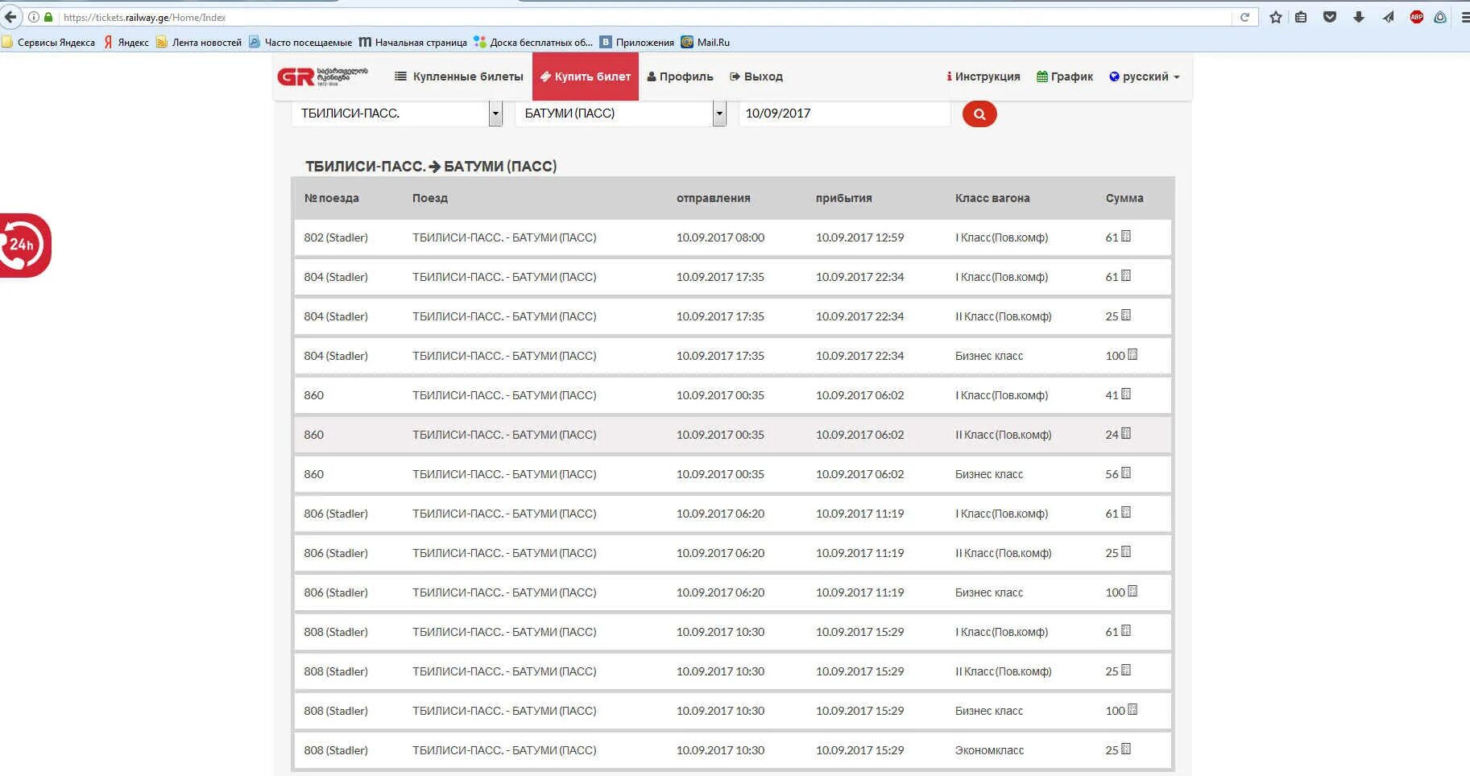Click the triangle icon in browser toolbar
The image size is (1470, 776).
coord(1440,17)
